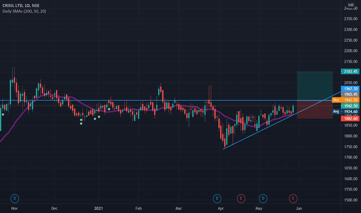Click the 2021 label on time axis
Viewport: 361px width, 213px height.
pos(98,208)
